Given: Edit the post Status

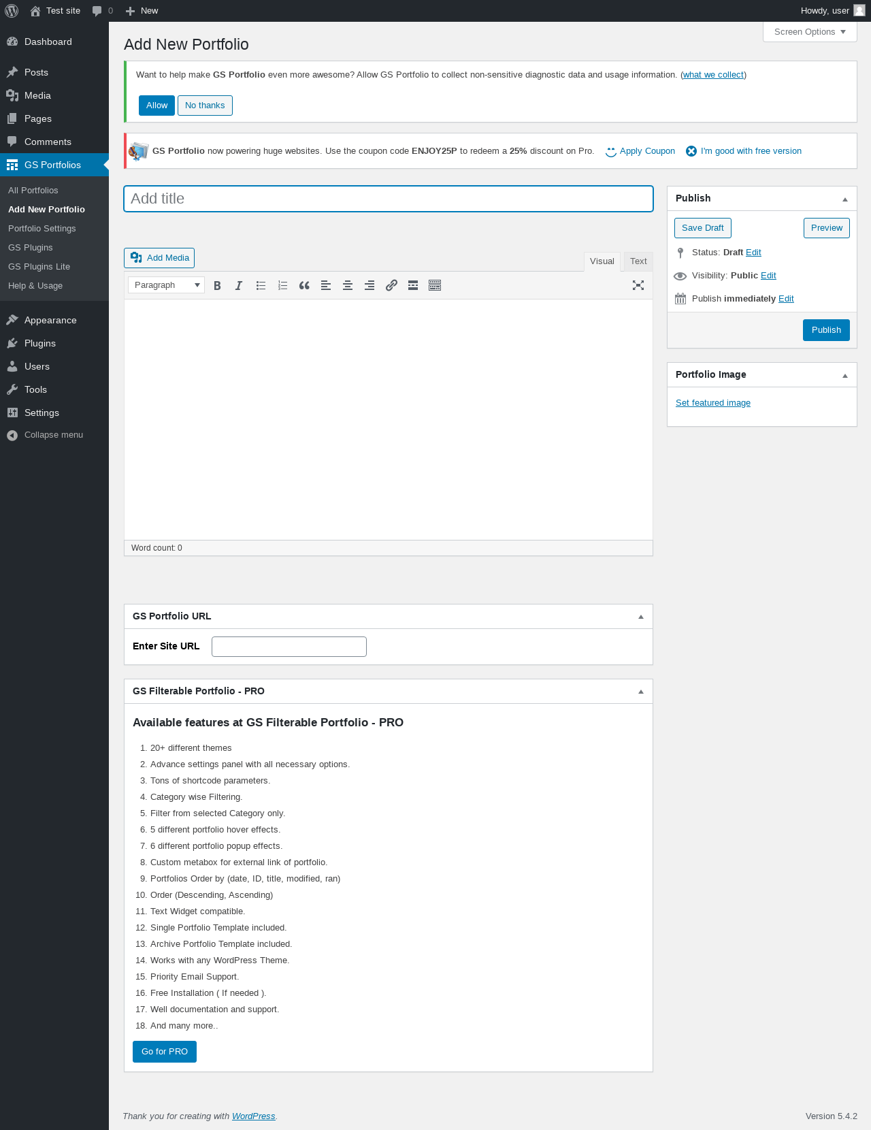Looking at the screenshot, I should (x=753, y=253).
